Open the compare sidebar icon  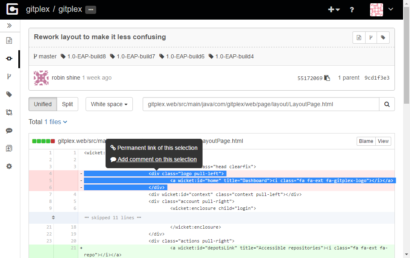[9, 148]
